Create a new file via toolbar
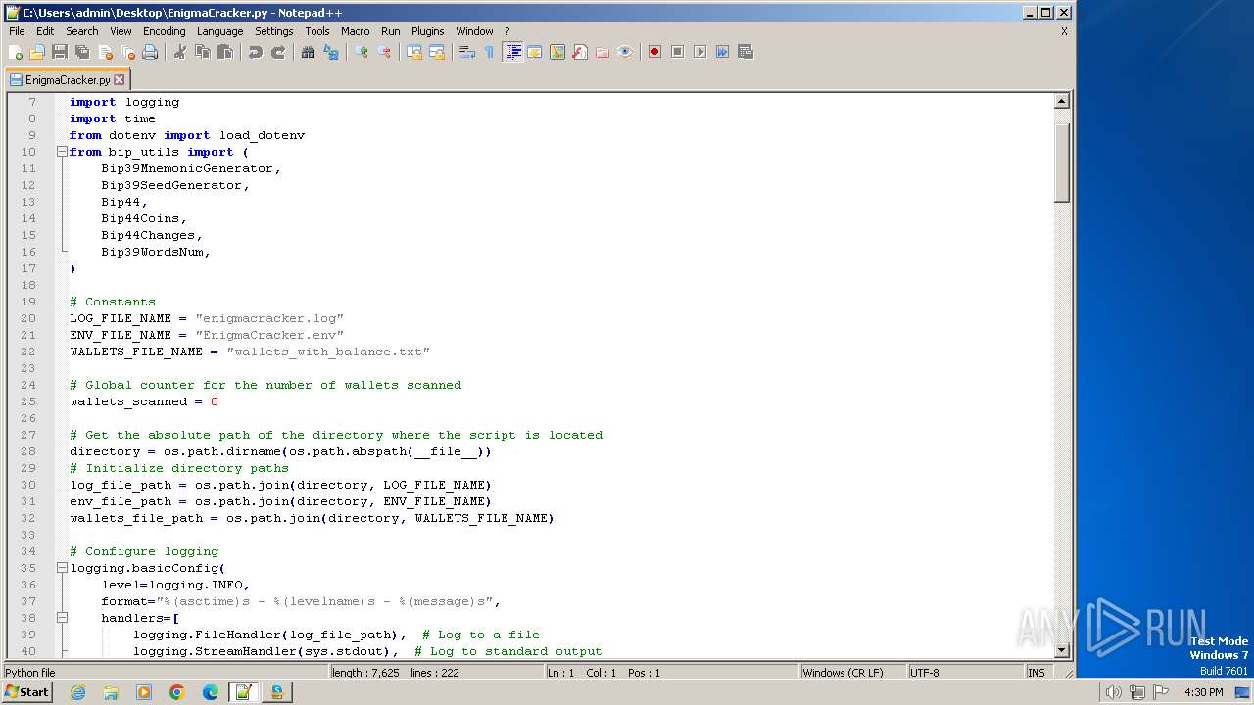1254x705 pixels. (16, 52)
